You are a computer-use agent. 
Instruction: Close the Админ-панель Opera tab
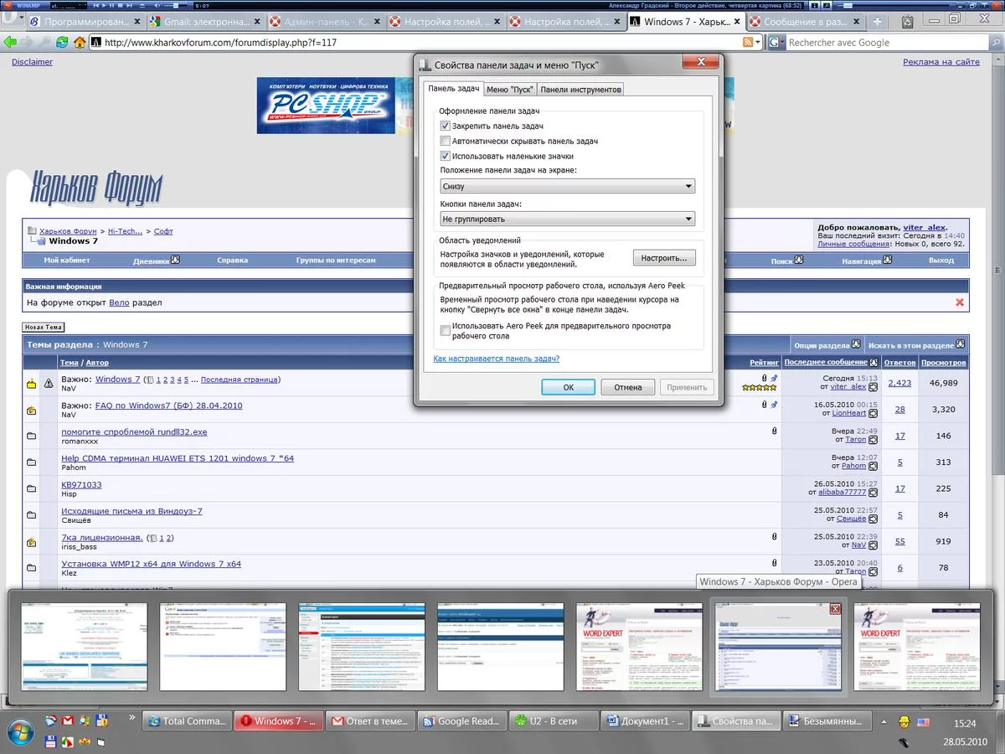[378, 22]
